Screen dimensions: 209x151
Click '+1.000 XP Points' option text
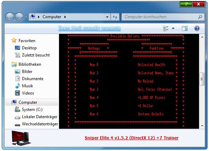[151, 98]
